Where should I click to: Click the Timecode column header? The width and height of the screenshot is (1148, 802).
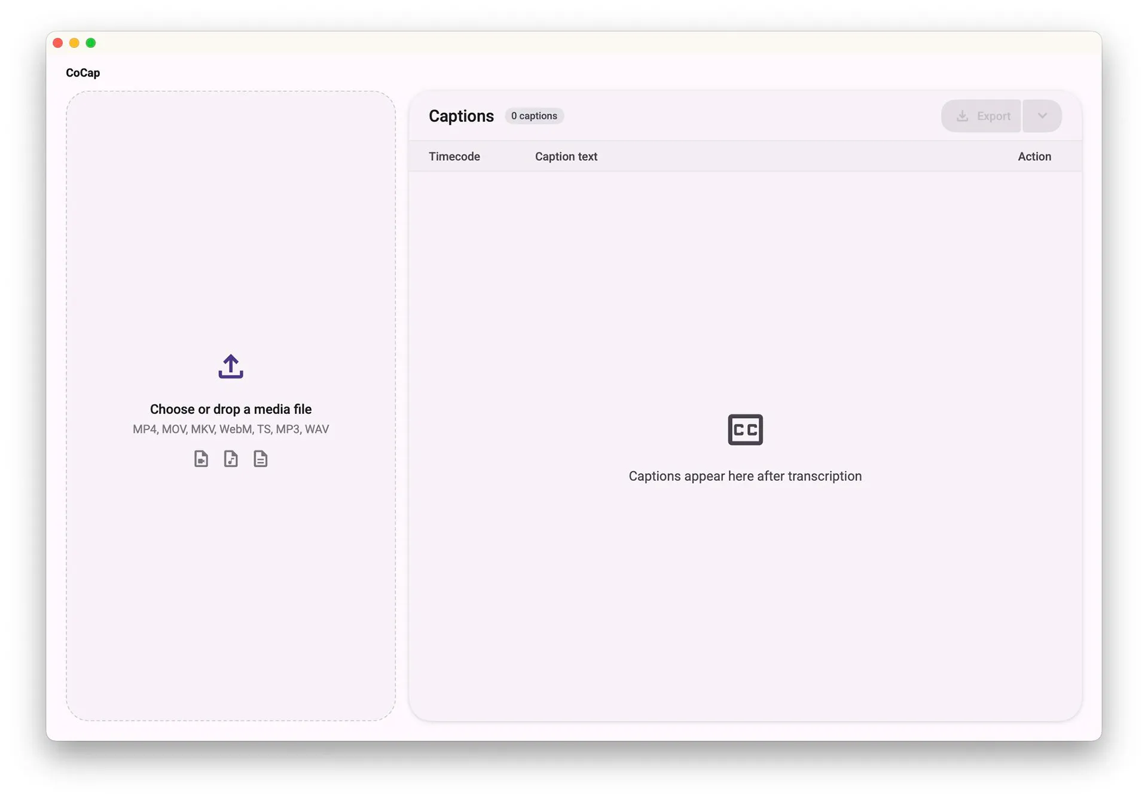click(x=454, y=157)
